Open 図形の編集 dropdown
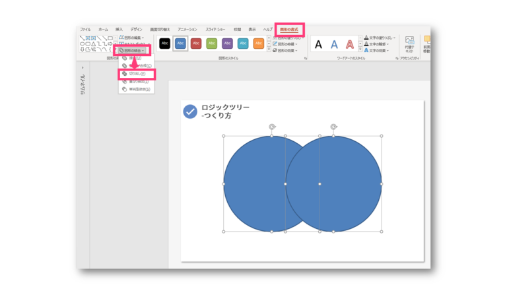This screenshot has height=285, width=507. click(x=131, y=38)
